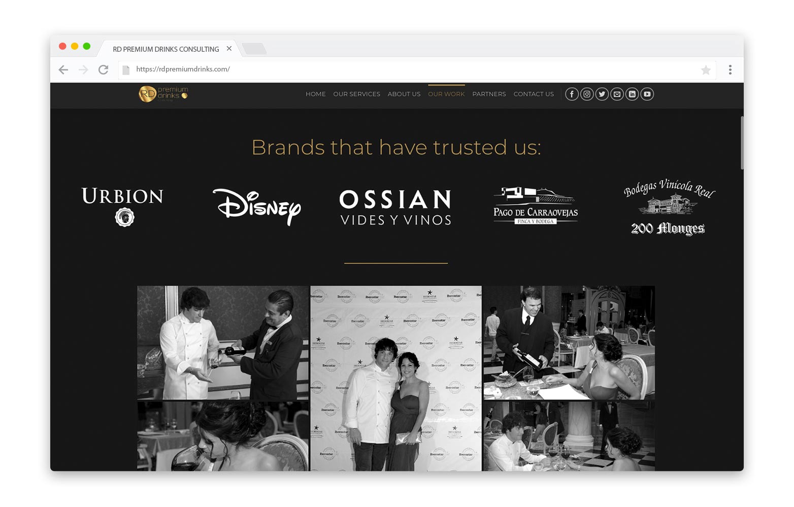
Task: Select the PARTNERS navigation link
Action: tap(489, 94)
